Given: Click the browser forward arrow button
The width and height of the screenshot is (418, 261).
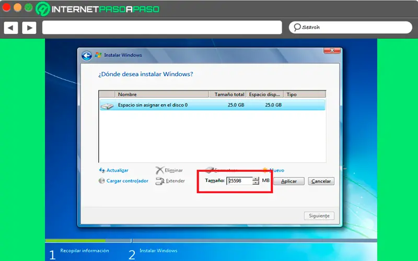Looking at the screenshot, I should (29, 28).
